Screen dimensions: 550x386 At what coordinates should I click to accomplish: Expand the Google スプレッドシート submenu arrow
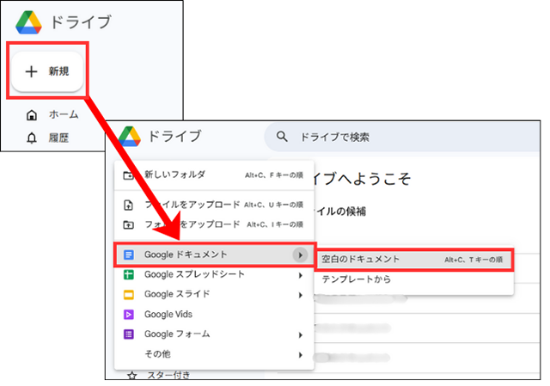tap(300, 275)
